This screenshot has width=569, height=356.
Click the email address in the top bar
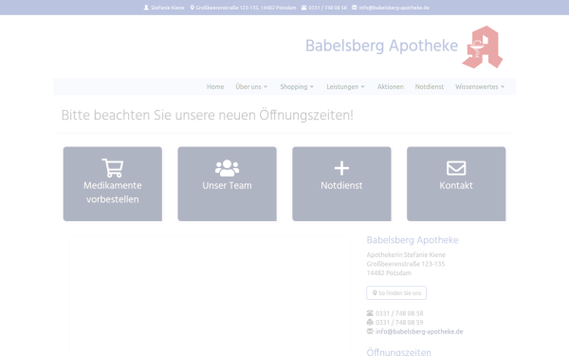click(395, 8)
